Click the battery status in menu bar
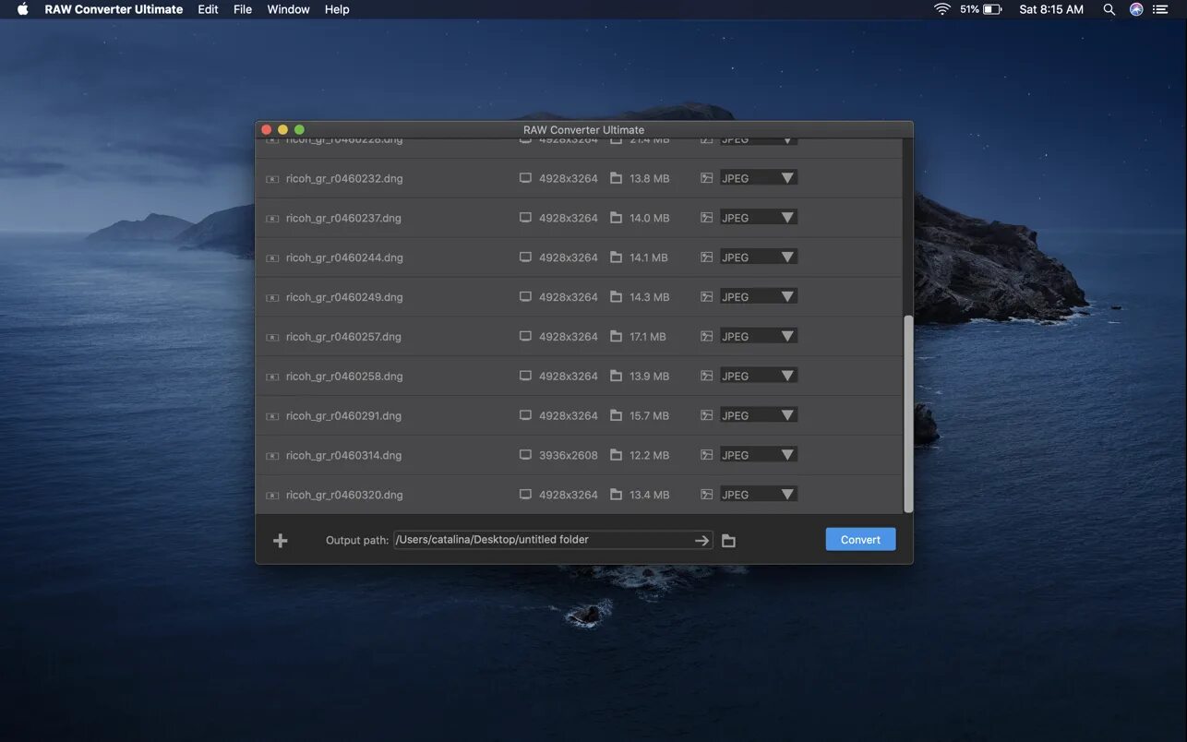This screenshot has width=1187, height=742. pos(981,9)
